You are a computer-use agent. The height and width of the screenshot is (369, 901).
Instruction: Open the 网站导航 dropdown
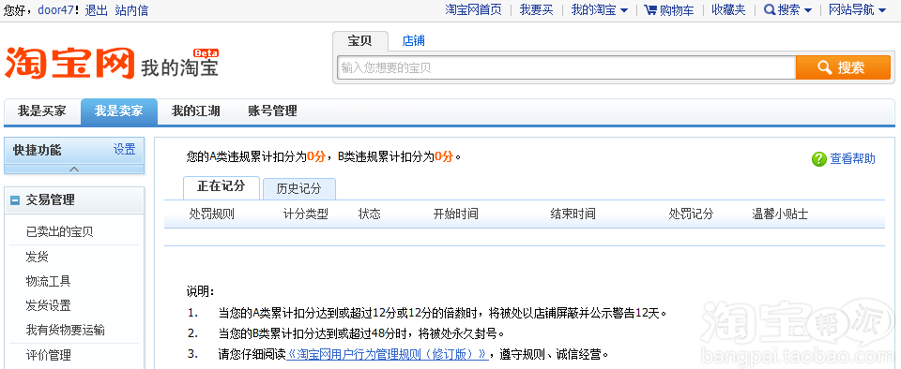click(x=858, y=9)
